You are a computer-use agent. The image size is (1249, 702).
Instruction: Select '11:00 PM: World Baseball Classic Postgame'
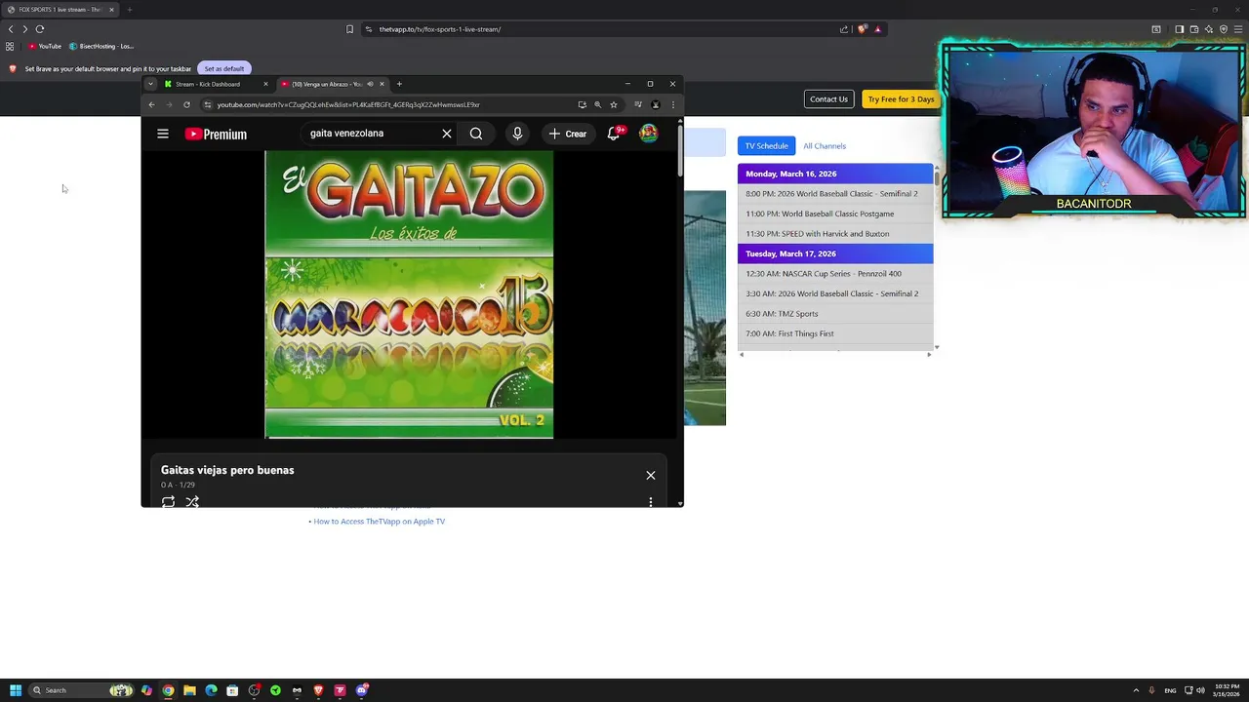835,214
